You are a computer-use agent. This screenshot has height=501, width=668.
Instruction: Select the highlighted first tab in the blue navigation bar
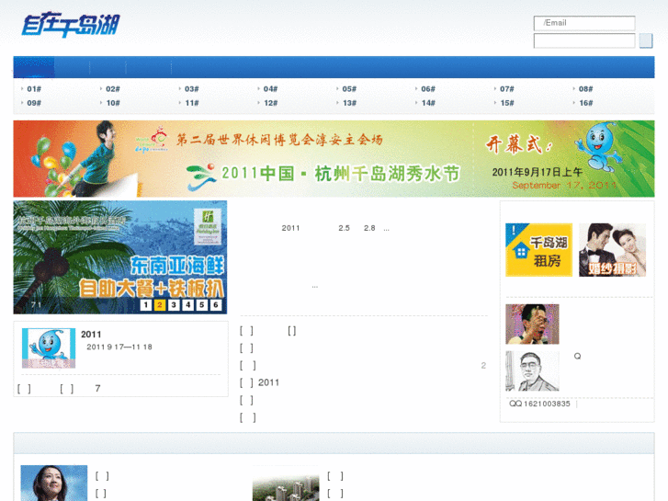coord(34,67)
